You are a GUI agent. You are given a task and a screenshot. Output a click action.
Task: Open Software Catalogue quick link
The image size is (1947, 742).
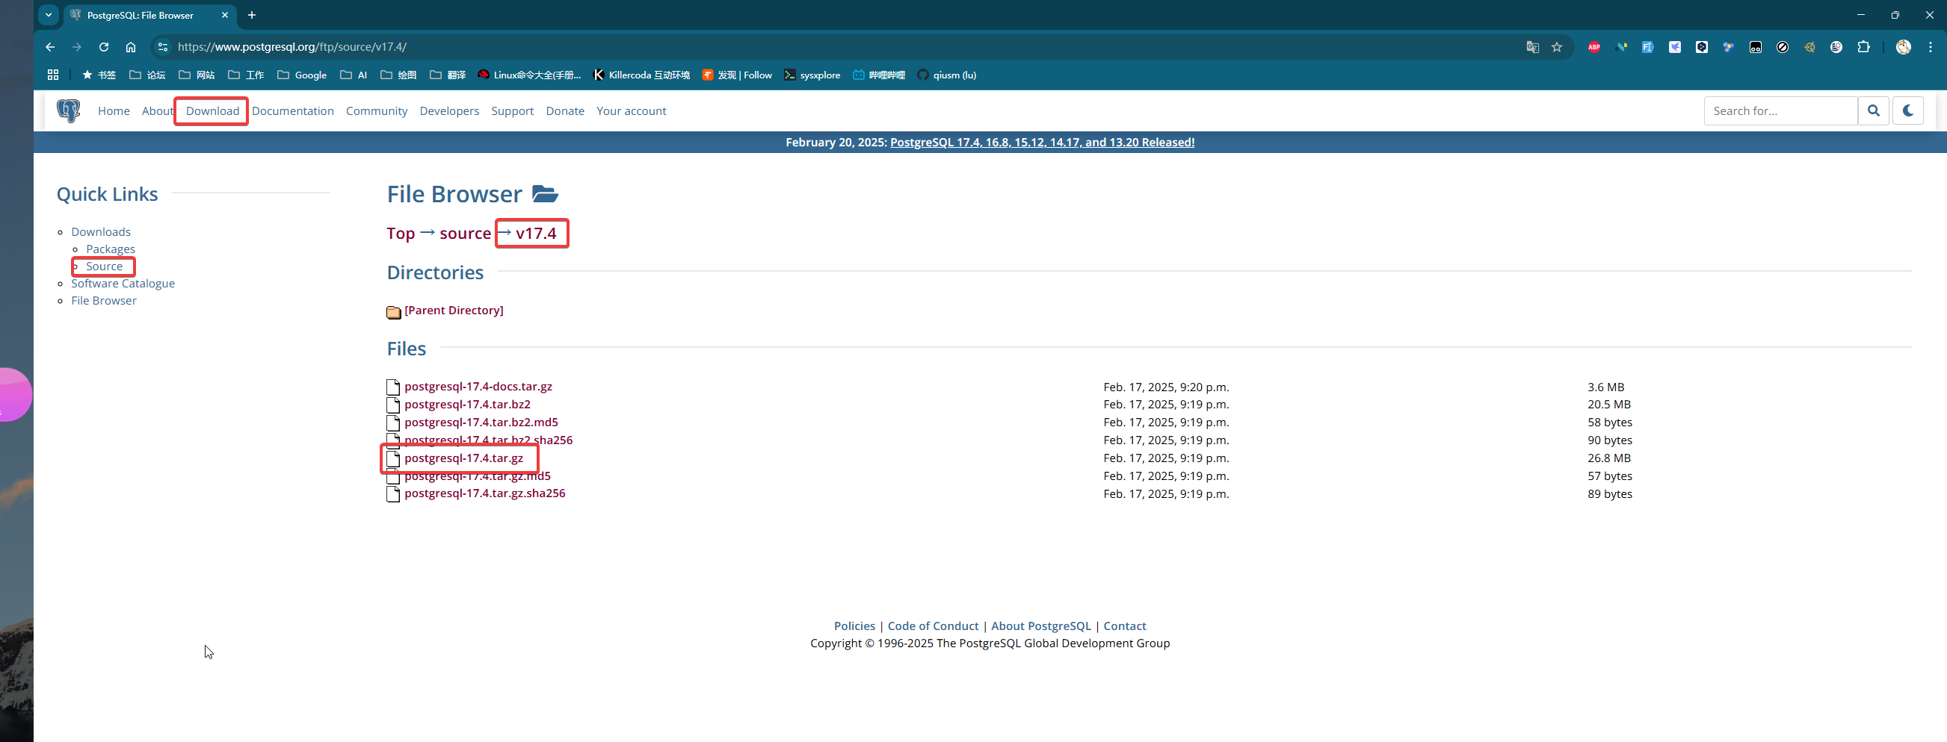[123, 283]
